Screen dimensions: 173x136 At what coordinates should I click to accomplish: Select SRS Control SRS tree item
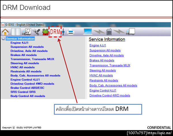coord(23,92)
